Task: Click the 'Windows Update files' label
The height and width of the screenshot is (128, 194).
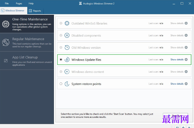Action: pyautogui.click(x=86, y=60)
